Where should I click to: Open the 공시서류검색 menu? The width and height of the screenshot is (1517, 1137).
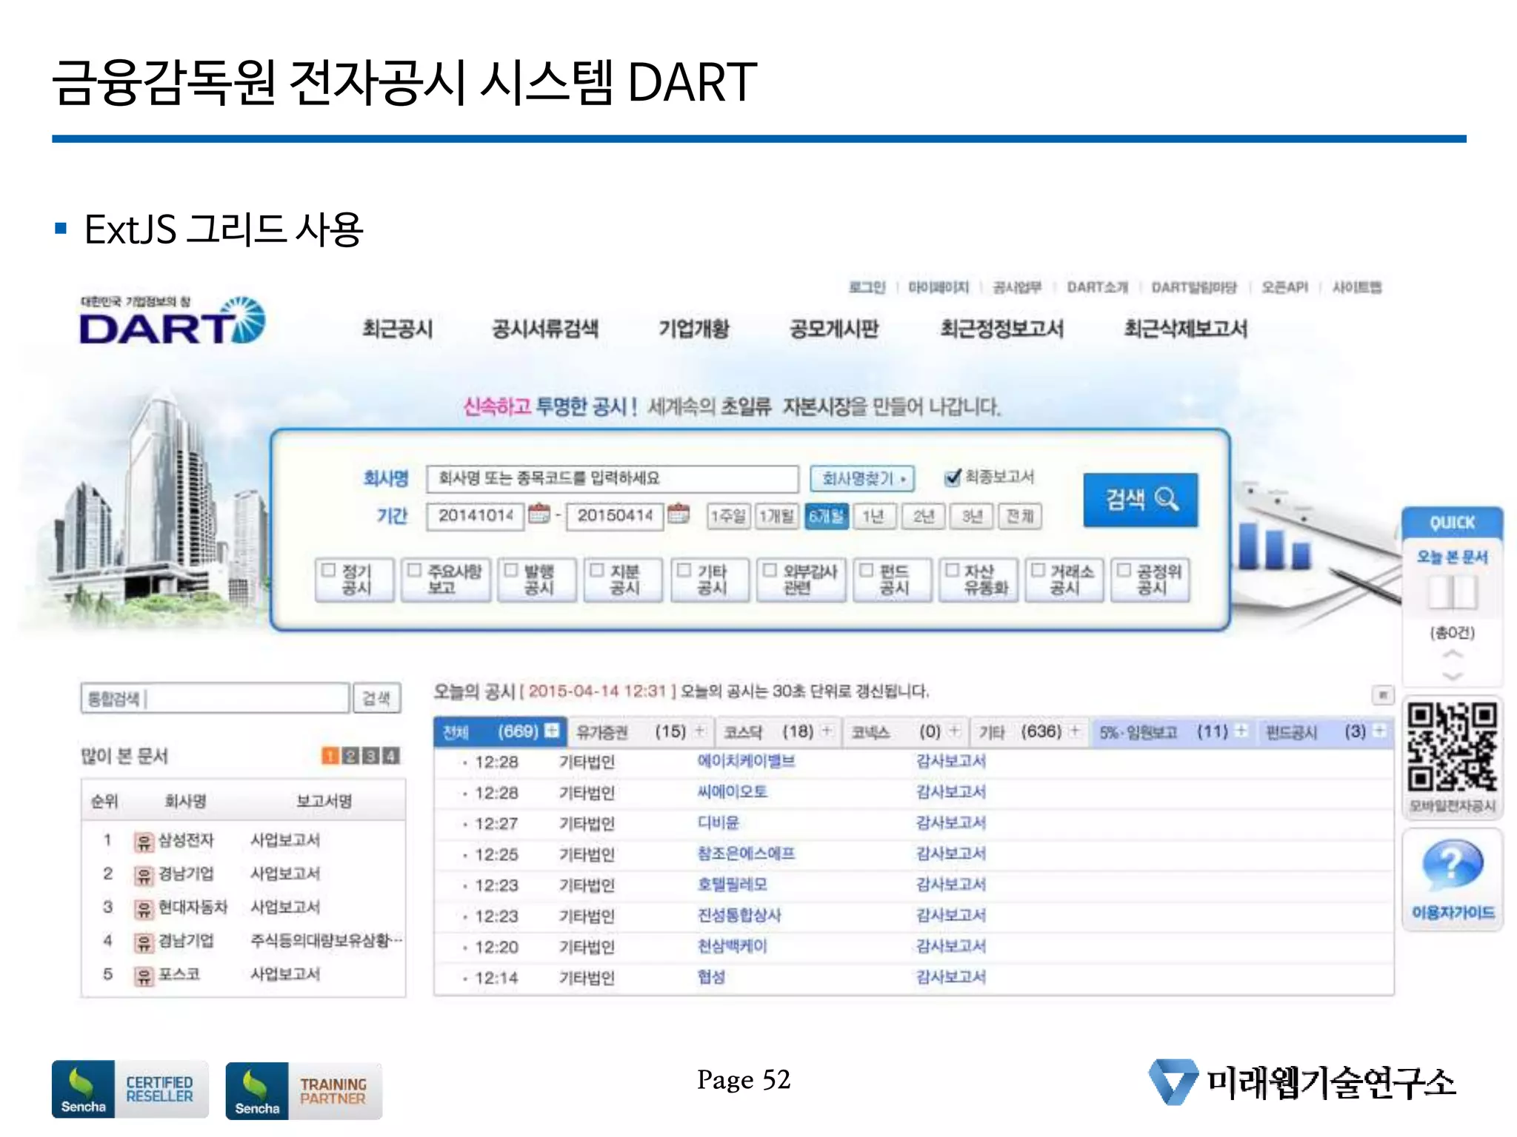tap(545, 329)
